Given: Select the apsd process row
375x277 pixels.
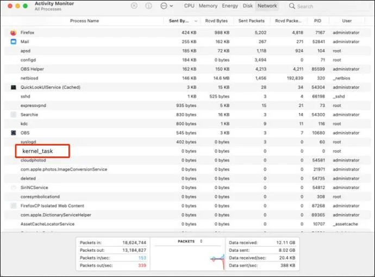Looking at the screenshot, I should point(187,51).
